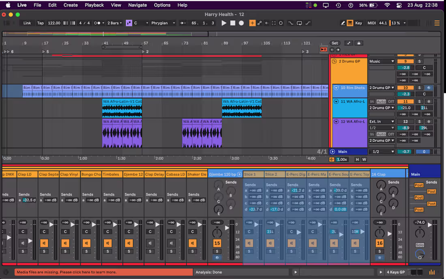Open the Navigate menu in the menu bar
This screenshot has width=446, height=279.
tap(137, 5)
